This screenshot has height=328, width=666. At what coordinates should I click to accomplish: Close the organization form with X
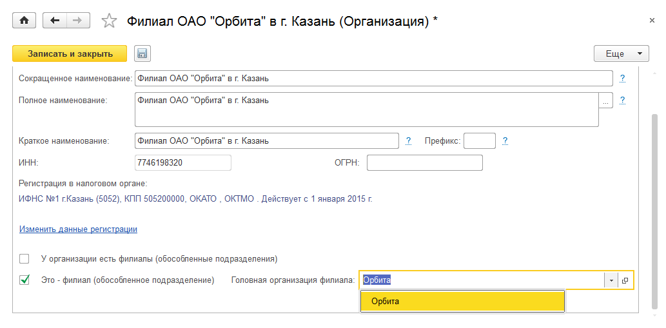[x=652, y=21]
